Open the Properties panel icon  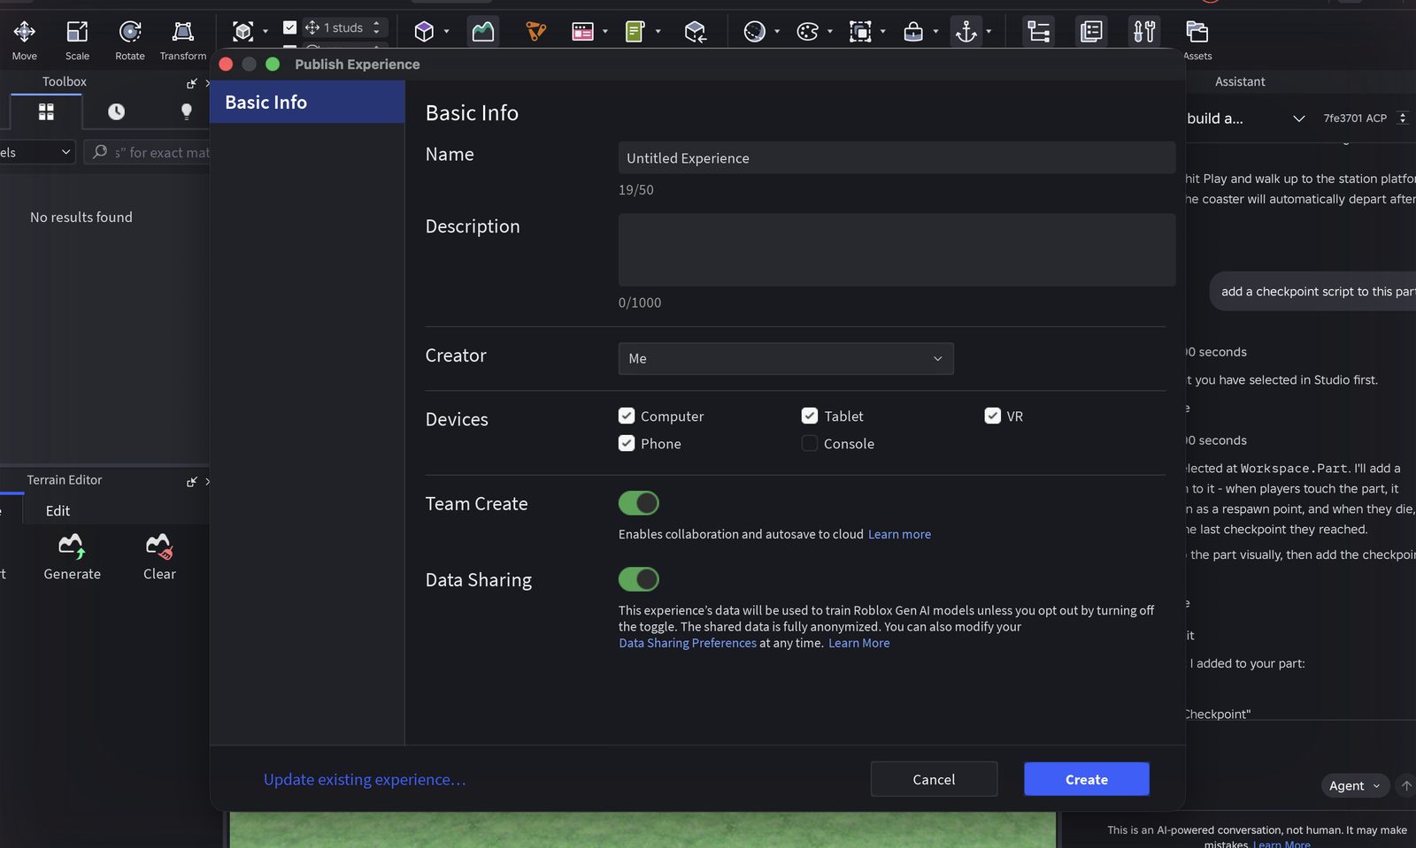pyautogui.click(x=1091, y=32)
